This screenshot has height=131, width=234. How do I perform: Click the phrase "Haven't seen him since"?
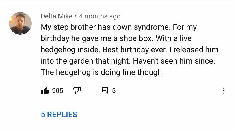tap(174, 61)
